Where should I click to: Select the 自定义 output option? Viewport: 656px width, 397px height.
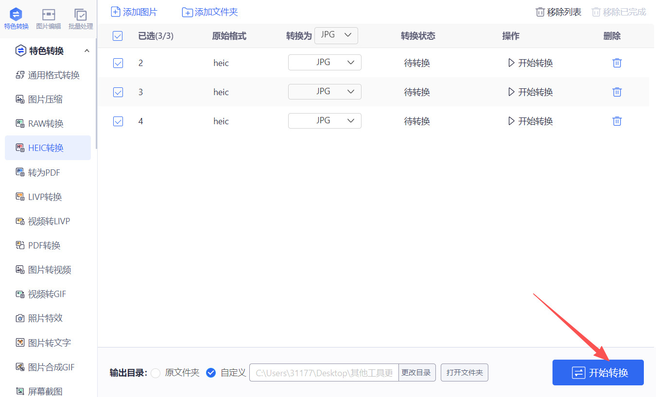(211, 373)
